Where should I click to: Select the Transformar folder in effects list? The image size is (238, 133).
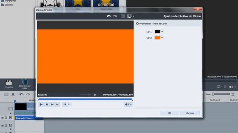pos(9,1)
